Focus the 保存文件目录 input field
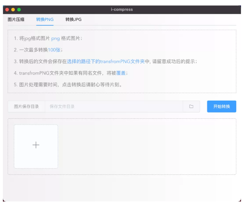The width and height of the screenshot is (249, 208). pos(114,106)
